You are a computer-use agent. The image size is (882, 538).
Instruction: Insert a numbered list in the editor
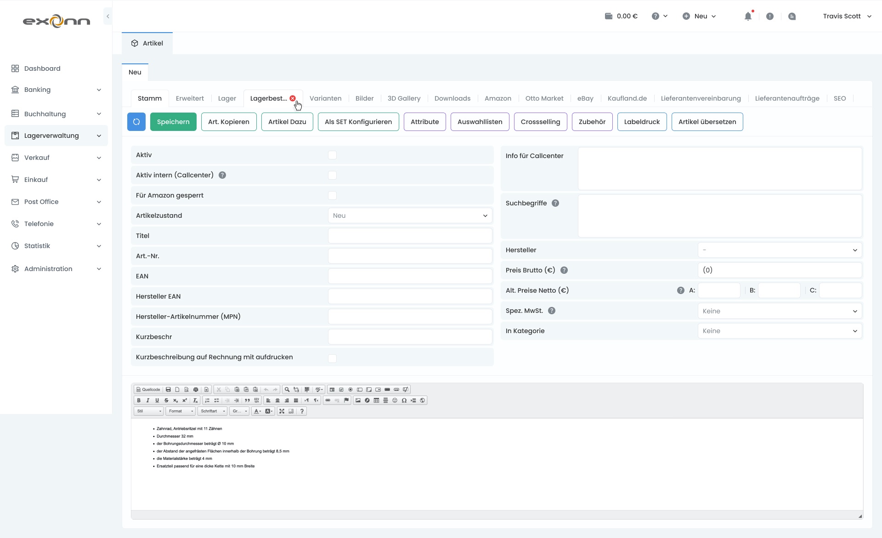[207, 400]
